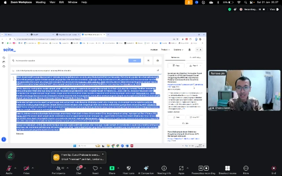
Task: Switch to the Search Strategy tab
Action: coord(195,57)
